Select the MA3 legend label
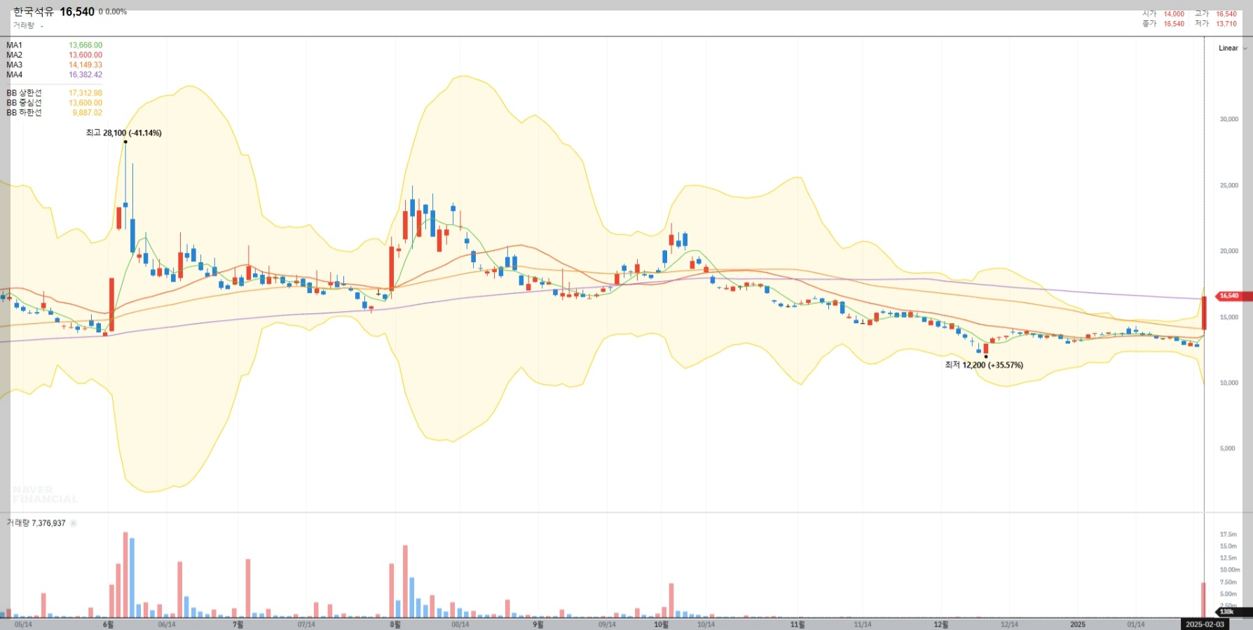Viewport: 1253px width, 630px height. click(x=14, y=64)
